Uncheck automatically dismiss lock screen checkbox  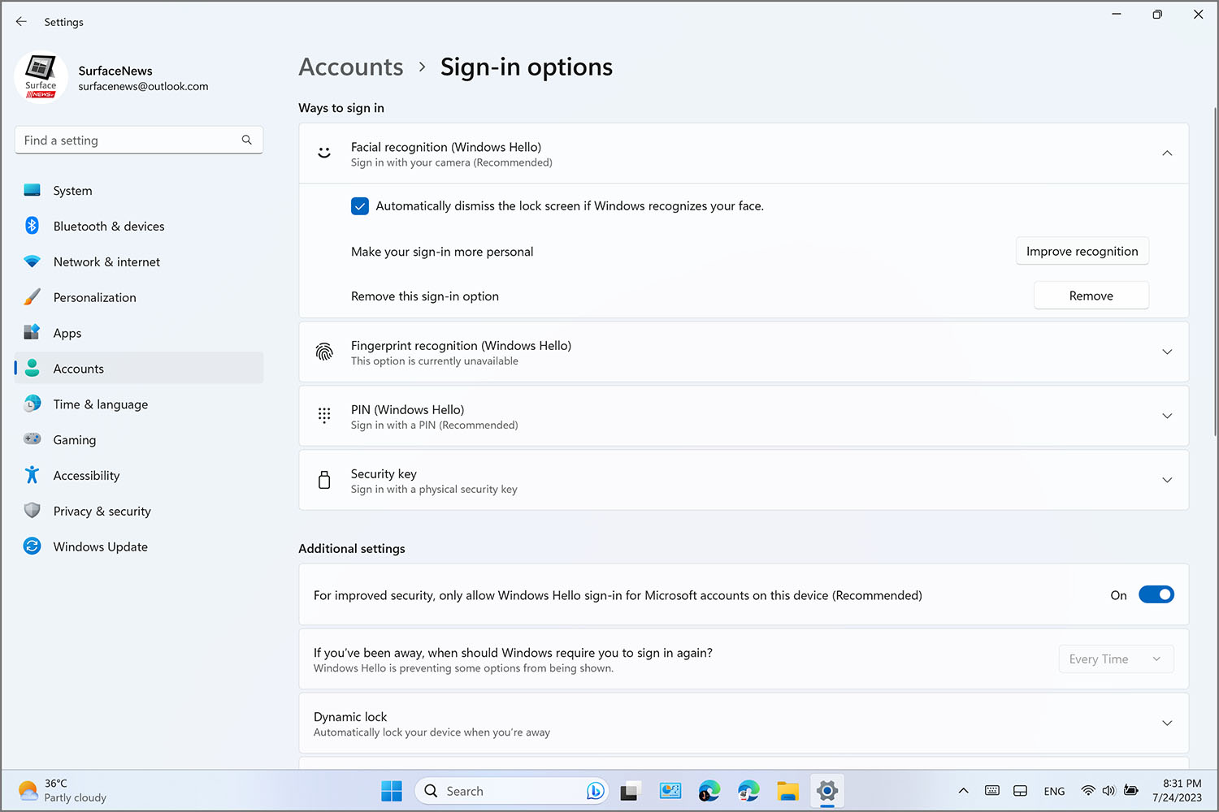click(360, 206)
